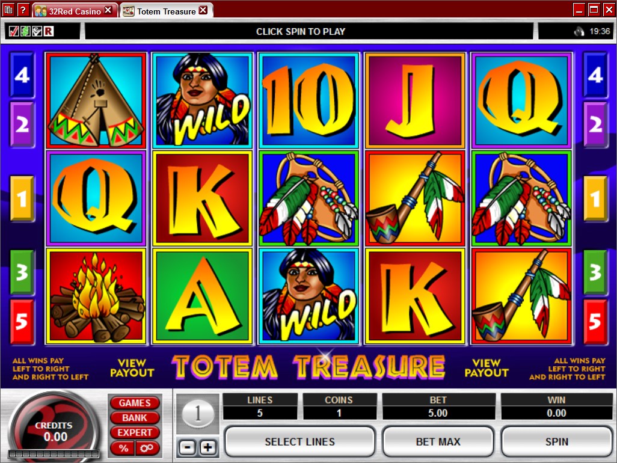Open the GAMES menu button
This screenshot has height=463, width=617.
135,403
